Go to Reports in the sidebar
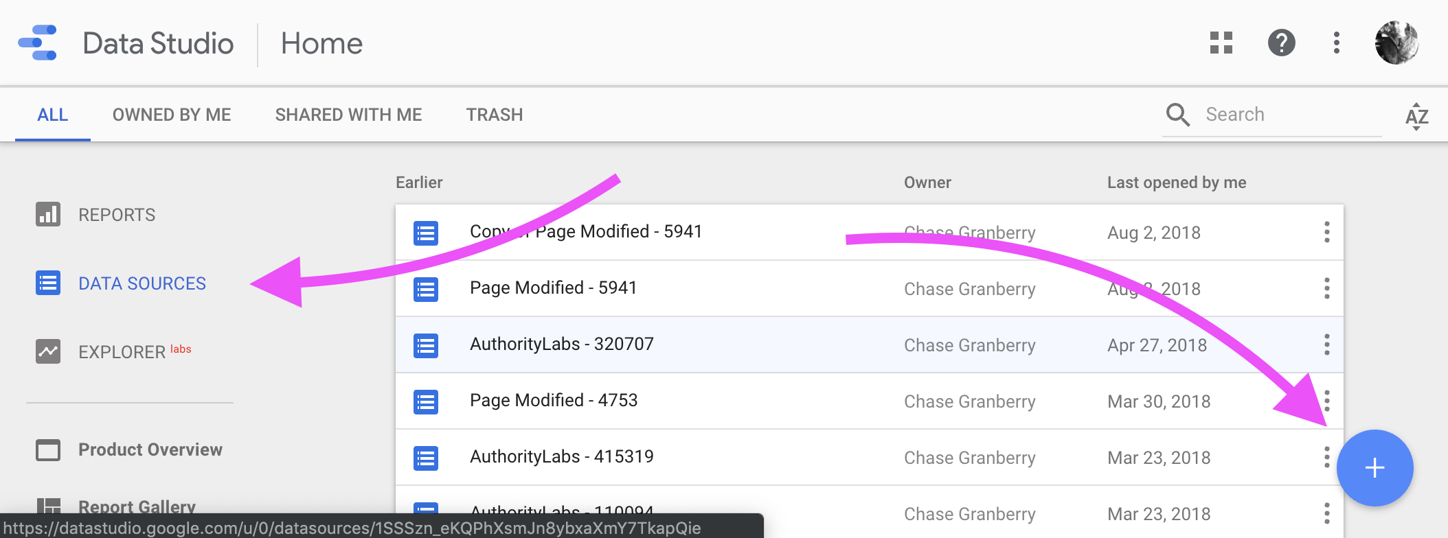Viewport: 1448px width, 538px height. [x=117, y=215]
